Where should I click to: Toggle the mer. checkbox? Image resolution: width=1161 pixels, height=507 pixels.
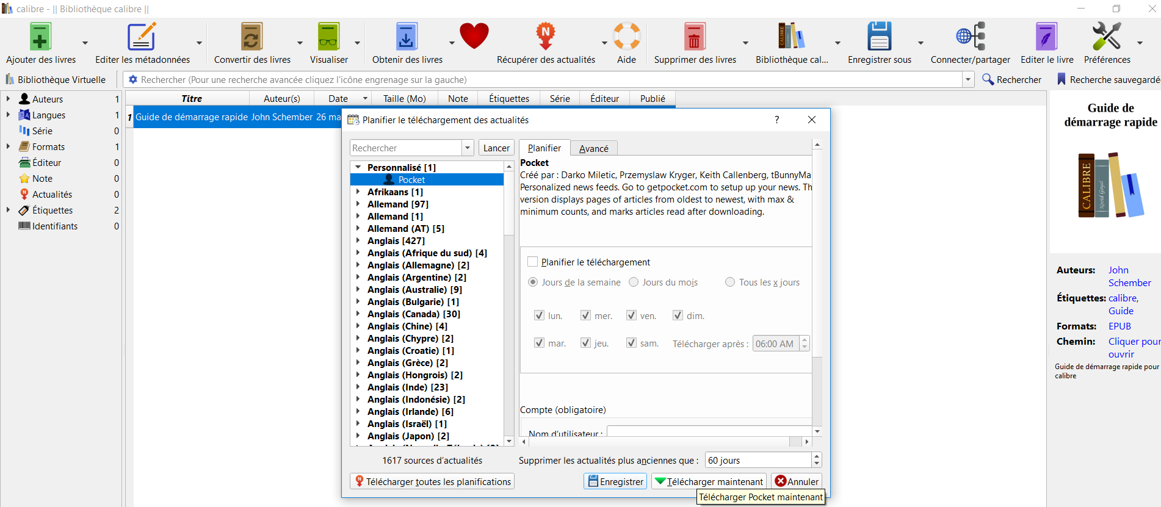[x=586, y=315]
